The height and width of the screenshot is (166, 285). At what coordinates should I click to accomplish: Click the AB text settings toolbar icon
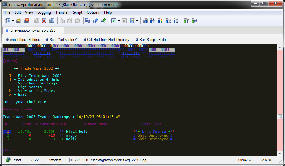point(153,21)
